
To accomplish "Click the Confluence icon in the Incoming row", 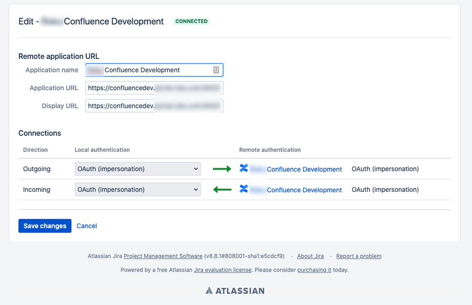I will point(243,189).
